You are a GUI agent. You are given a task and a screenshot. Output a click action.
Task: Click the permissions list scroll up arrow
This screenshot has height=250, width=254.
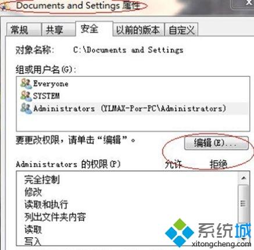[x=244, y=178]
